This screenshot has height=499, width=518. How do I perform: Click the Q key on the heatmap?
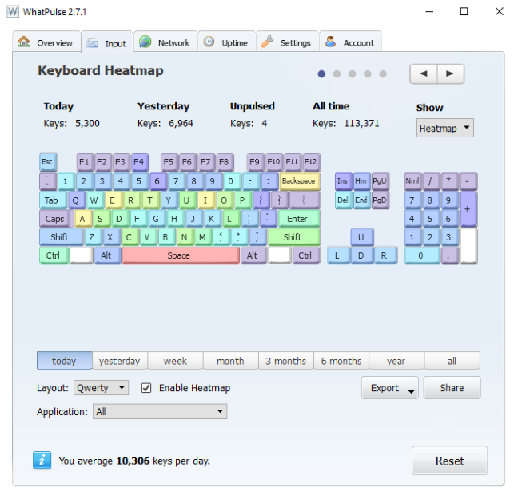(x=77, y=200)
